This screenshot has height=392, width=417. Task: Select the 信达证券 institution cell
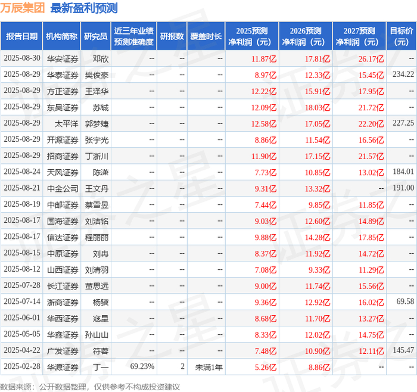[x=63, y=237]
